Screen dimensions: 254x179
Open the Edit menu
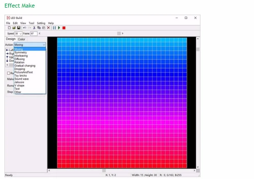point(15,23)
